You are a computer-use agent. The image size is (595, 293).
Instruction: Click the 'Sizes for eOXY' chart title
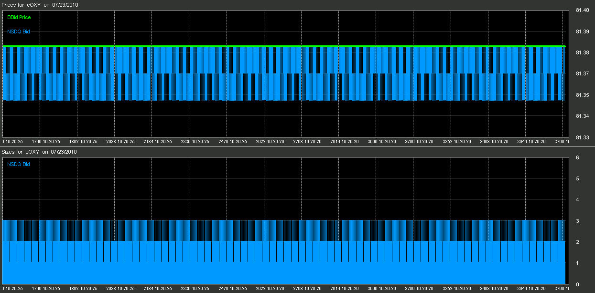point(40,152)
